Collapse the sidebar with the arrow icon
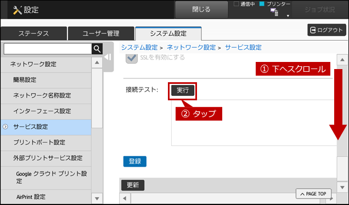This screenshot has width=349, height=205. point(108,57)
